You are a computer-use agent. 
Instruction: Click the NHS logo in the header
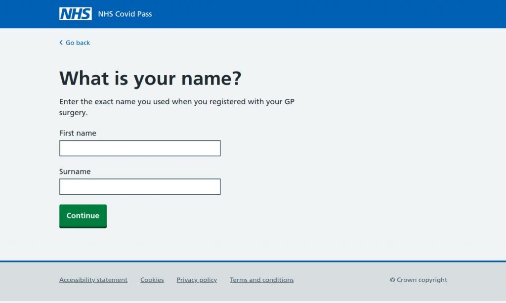coord(75,14)
